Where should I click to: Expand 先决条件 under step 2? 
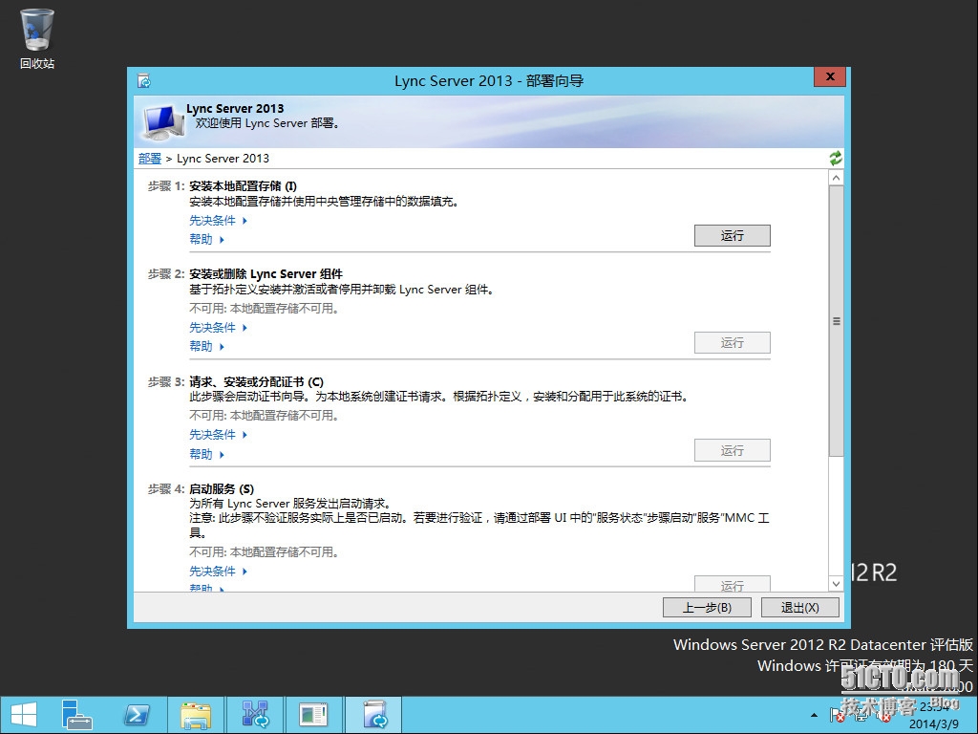pyautogui.click(x=219, y=327)
